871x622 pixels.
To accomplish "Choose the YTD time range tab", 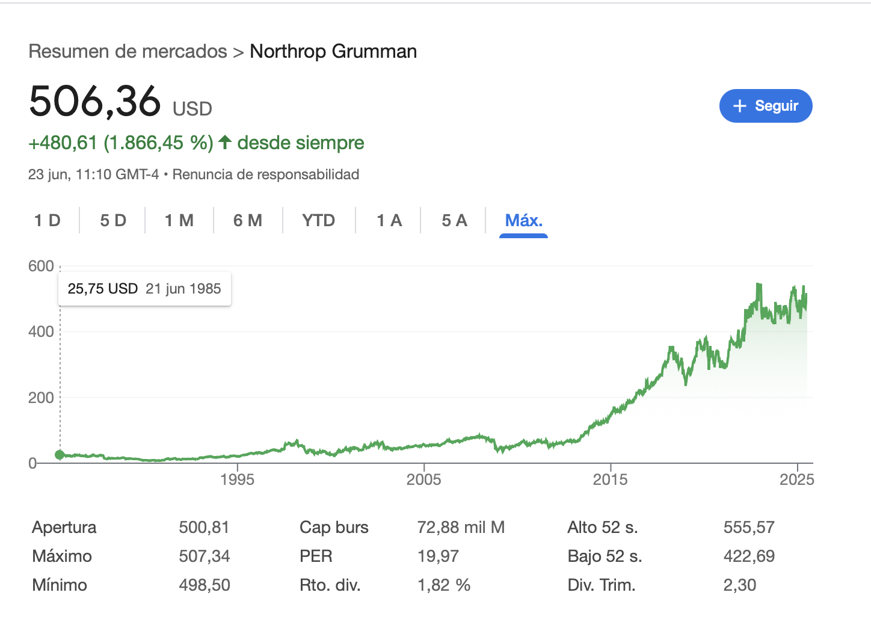I will pyautogui.click(x=319, y=221).
